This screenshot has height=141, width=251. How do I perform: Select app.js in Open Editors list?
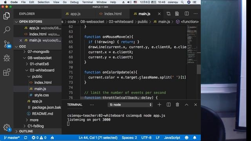click(x=38, y=28)
